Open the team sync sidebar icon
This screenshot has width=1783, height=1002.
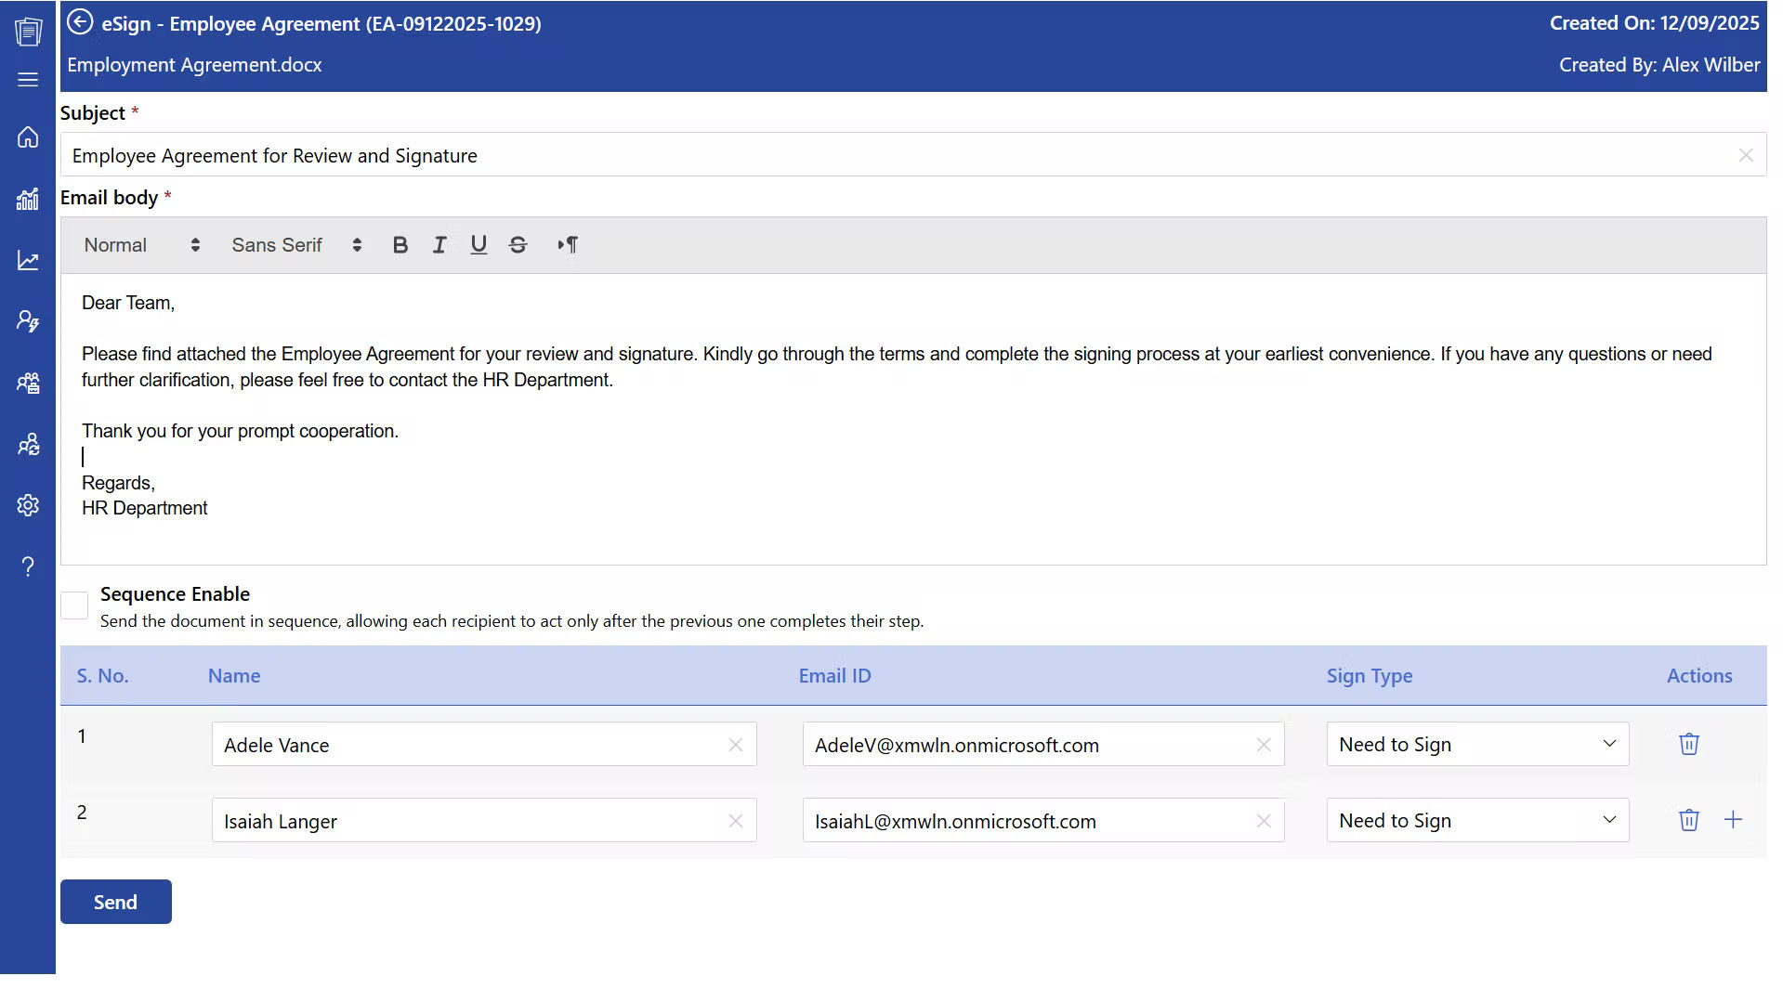point(28,444)
